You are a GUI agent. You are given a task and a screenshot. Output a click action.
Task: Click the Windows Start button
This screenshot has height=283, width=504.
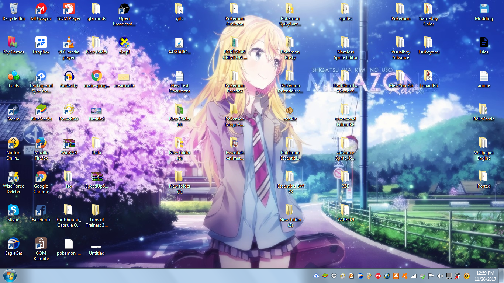pos(9,276)
